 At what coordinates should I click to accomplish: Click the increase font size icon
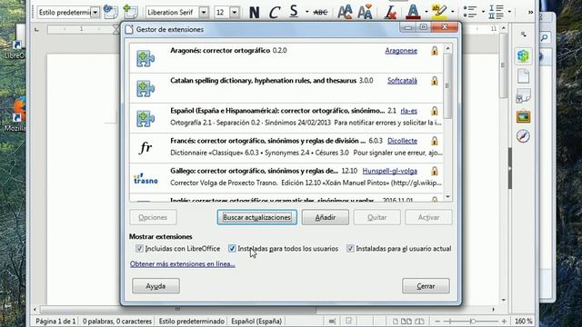[x=345, y=12]
